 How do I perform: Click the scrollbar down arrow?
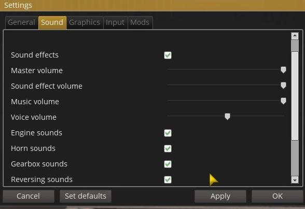click(x=295, y=180)
